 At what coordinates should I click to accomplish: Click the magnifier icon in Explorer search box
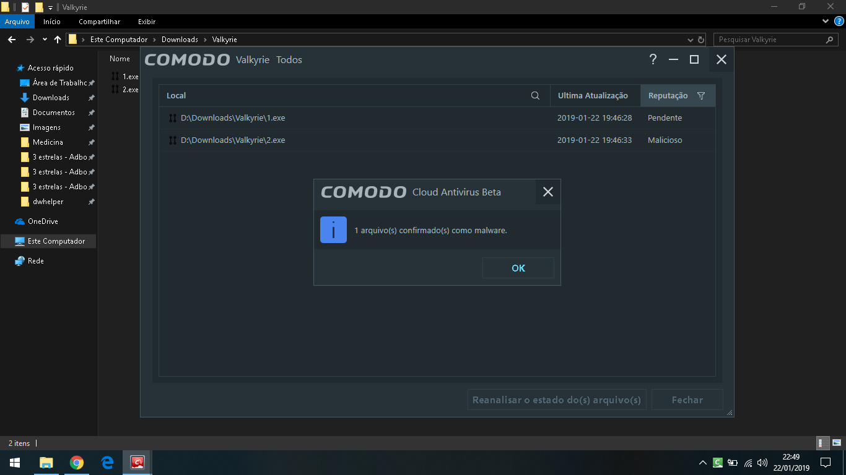tap(830, 40)
